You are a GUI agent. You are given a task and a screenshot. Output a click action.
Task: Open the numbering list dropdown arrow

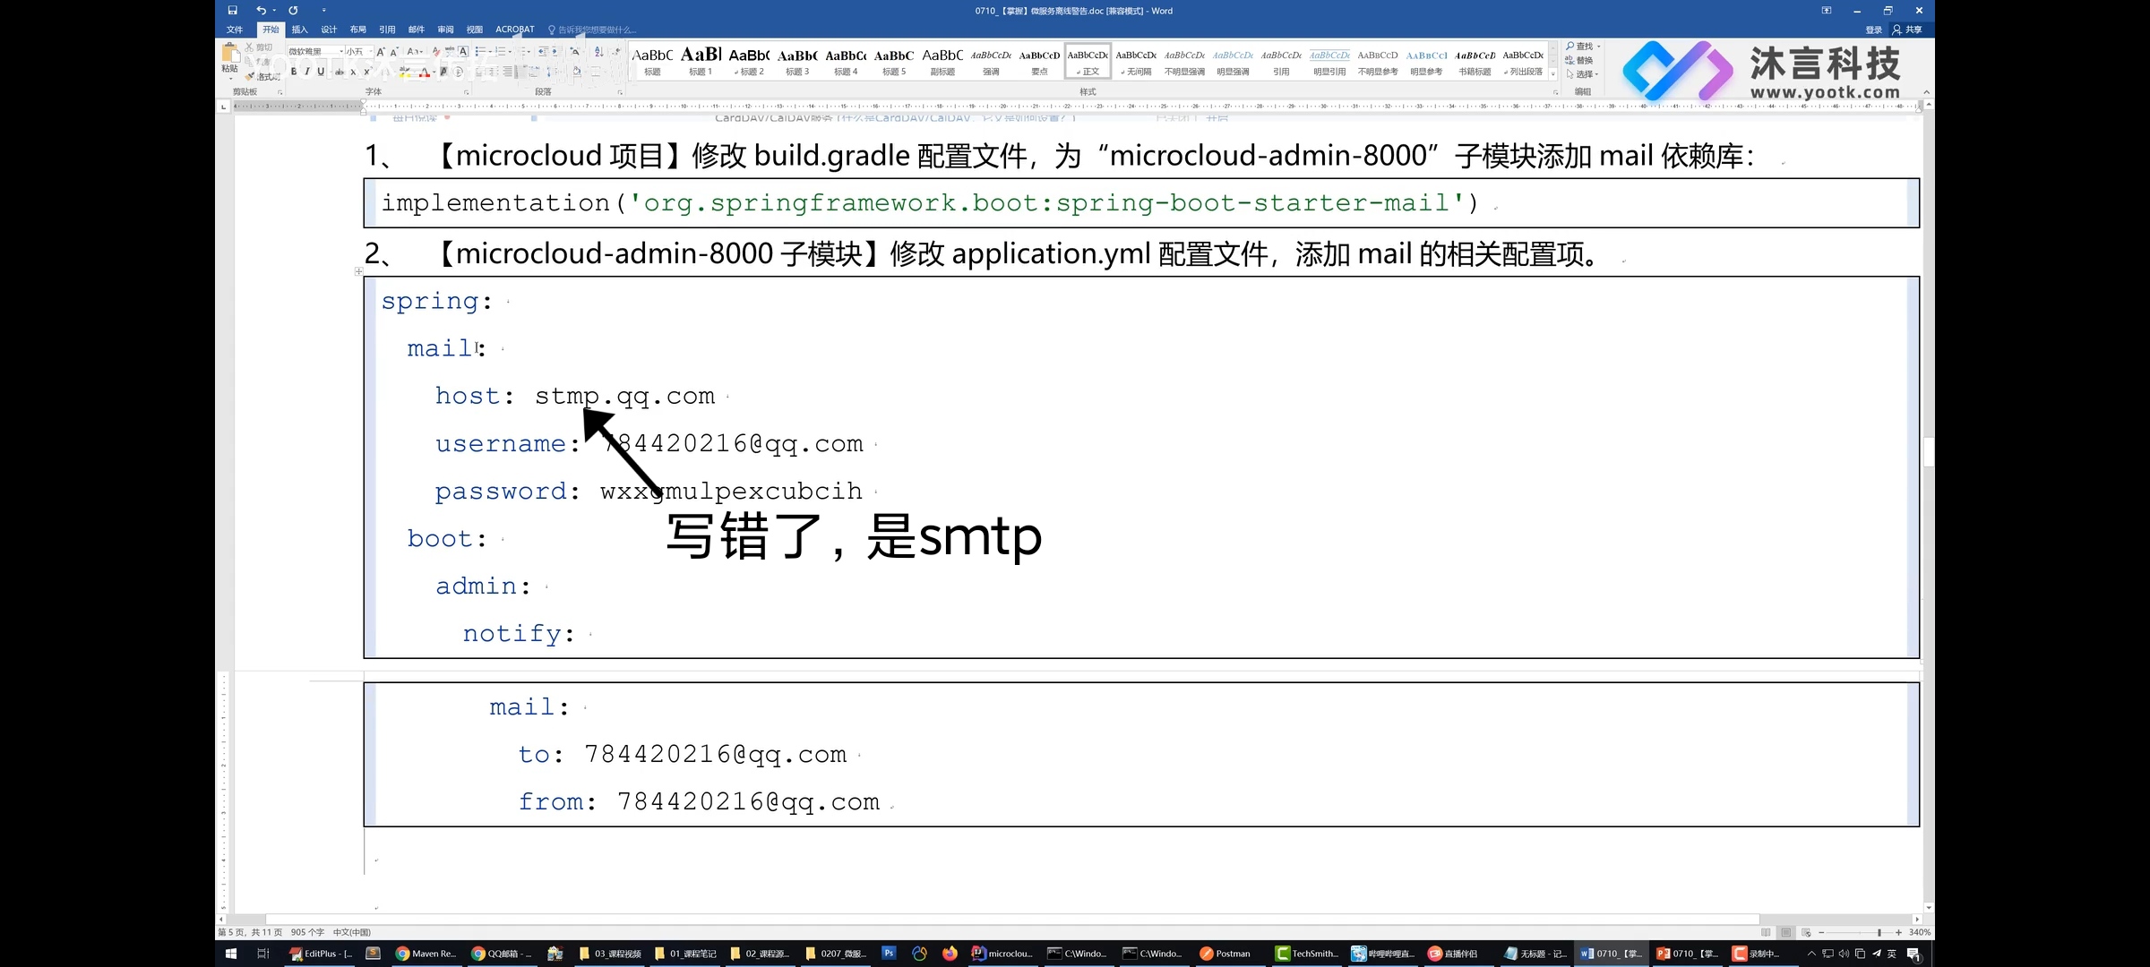[511, 52]
